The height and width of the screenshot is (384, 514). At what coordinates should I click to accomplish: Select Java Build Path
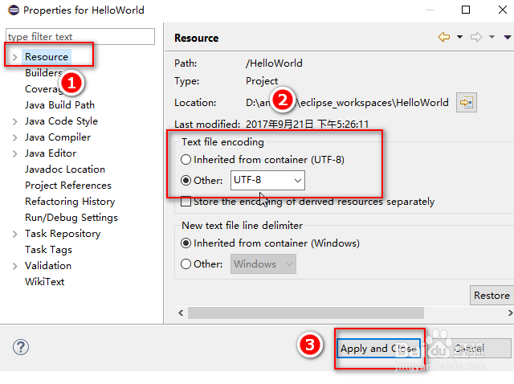(59, 105)
